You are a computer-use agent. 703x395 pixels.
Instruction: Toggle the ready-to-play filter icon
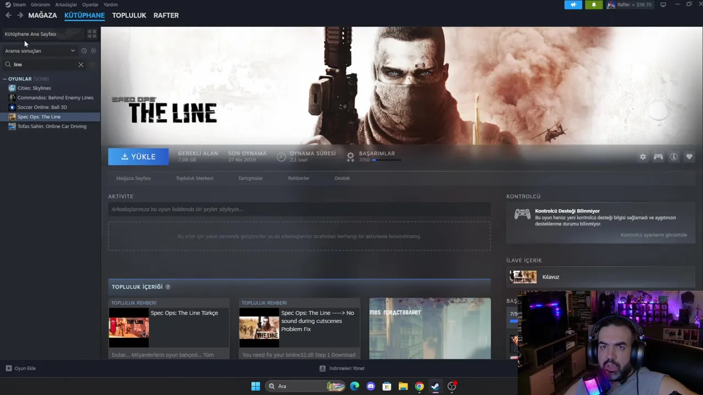pyautogui.click(x=93, y=50)
